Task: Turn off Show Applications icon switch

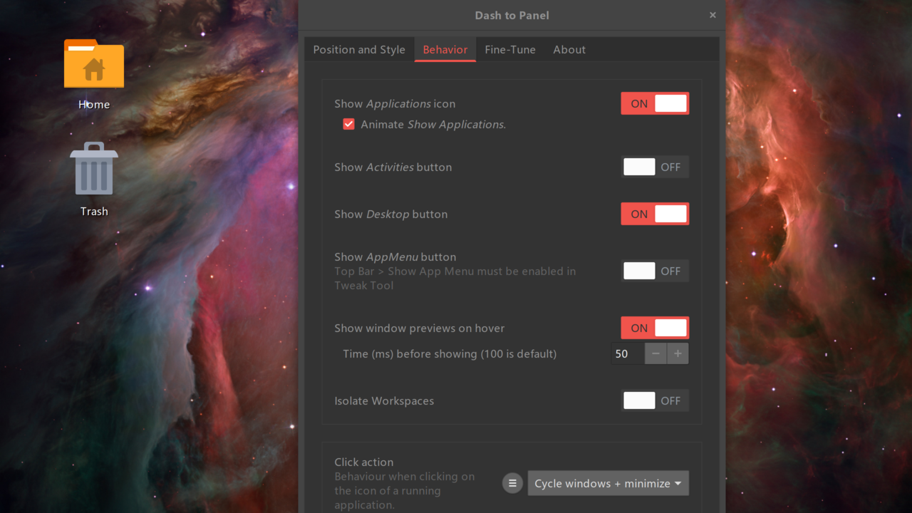Action: click(x=655, y=103)
